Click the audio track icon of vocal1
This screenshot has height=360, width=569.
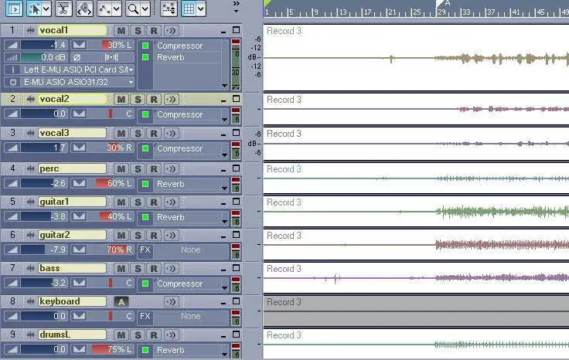tap(30, 30)
